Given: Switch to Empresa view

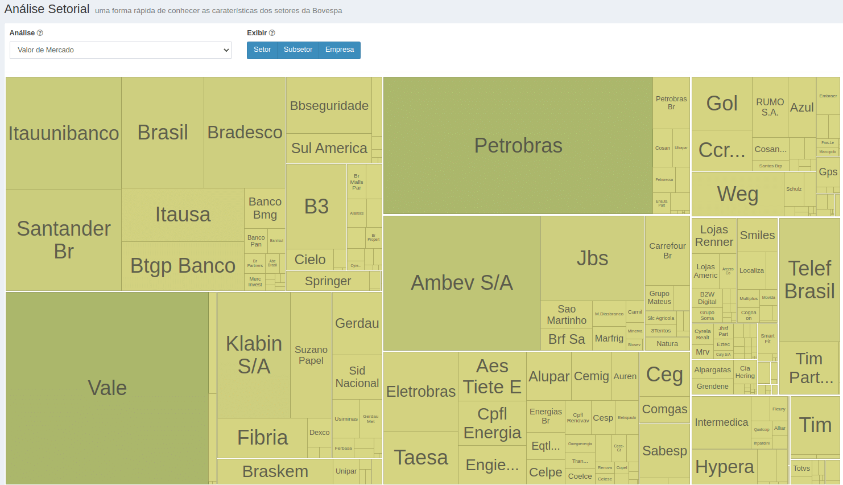Looking at the screenshot, I should 340,50.
